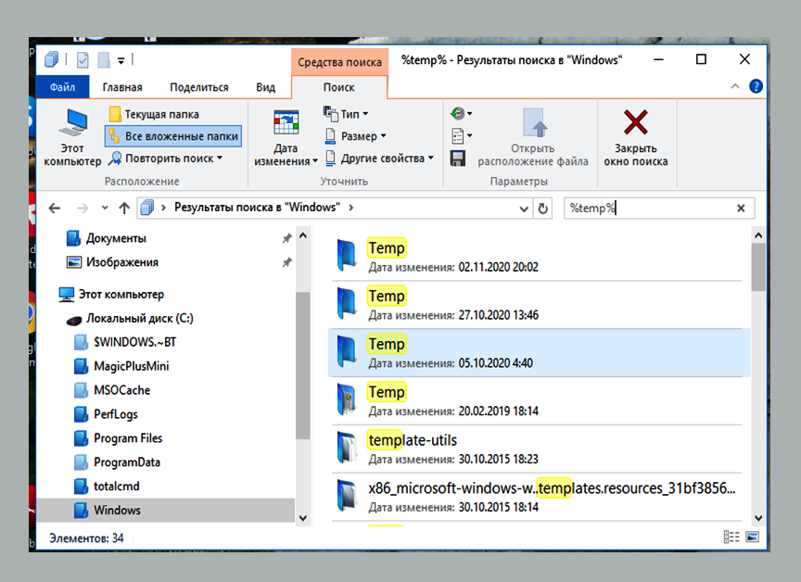Open the 'Размер' filter dropdown
Viewport: 801px width, 582px height.
pyautogui.click(x=351, y=136)
